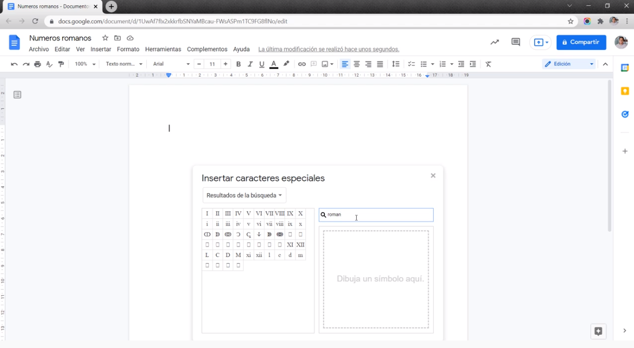Show document outline icon
The width and height of the screenshot is (634, 348).
click(x=17, y=94)
